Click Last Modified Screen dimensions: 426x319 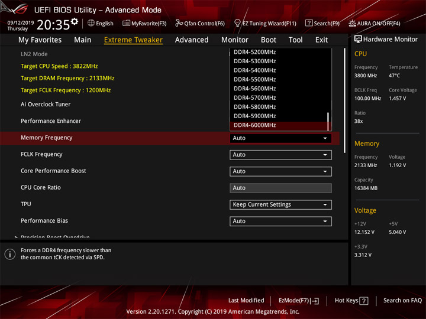[246, 301]
